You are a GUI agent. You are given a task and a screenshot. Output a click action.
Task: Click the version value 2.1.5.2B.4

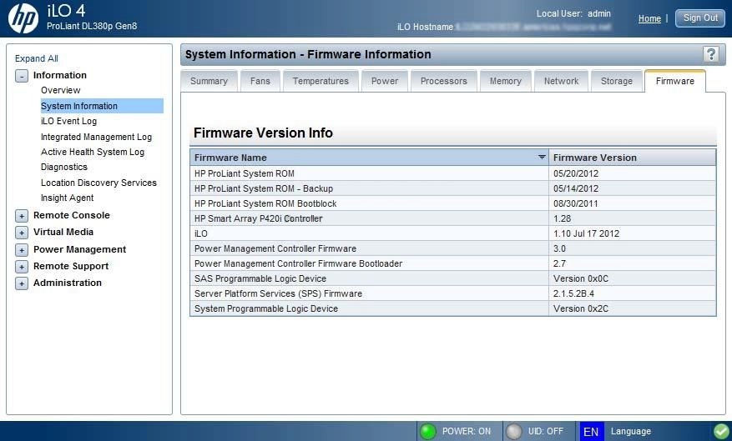573,293
